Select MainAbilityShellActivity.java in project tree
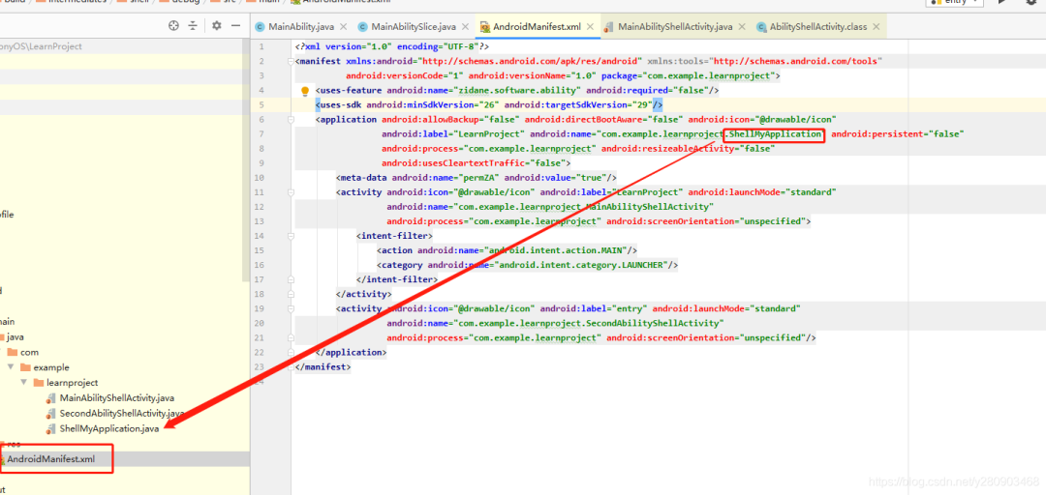 click(x=117, y=397)
